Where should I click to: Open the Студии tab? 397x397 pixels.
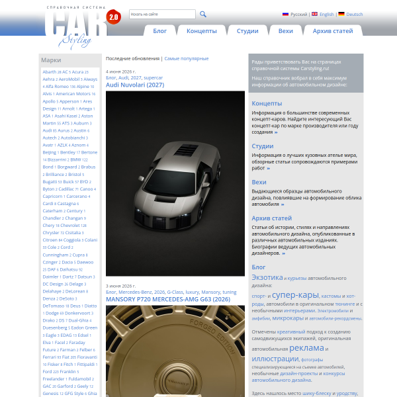click(247, 31)
